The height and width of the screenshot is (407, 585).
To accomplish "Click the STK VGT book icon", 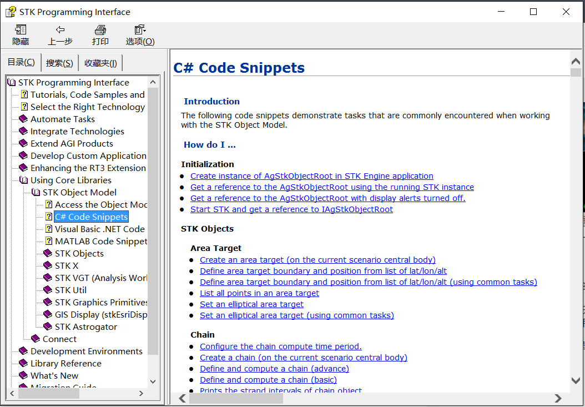I will (x=48, y=278).
